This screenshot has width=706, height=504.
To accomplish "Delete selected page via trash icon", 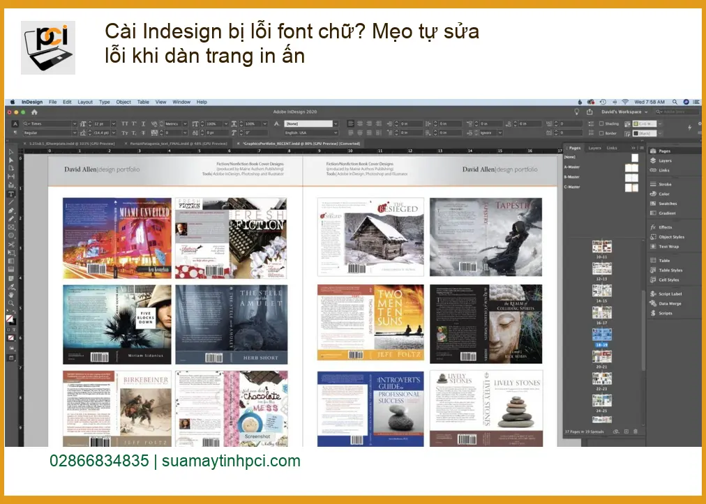I will [636, 432].
